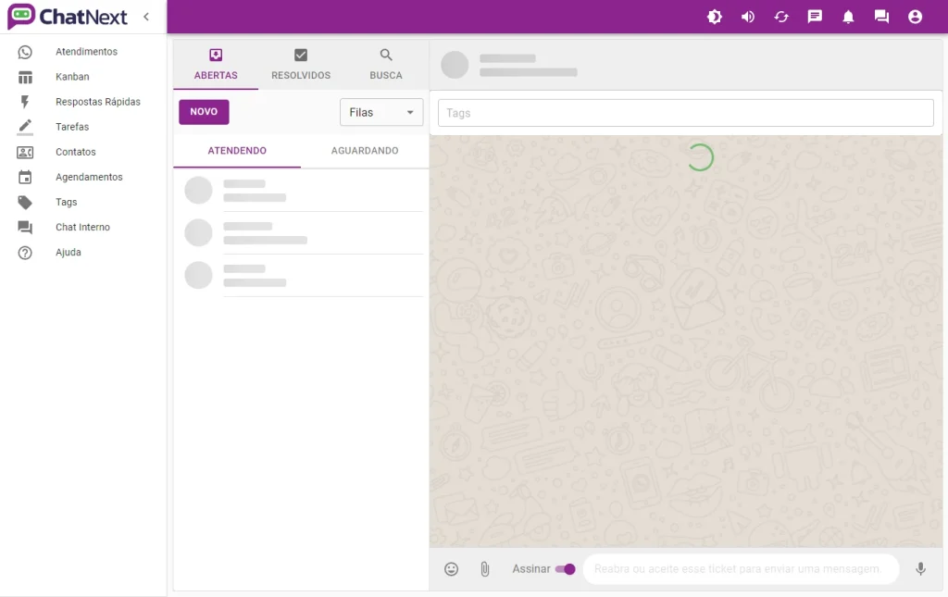Open the Chat Interno bubbles icon
This screenshot has width=948, height=597.
[25, 227]
